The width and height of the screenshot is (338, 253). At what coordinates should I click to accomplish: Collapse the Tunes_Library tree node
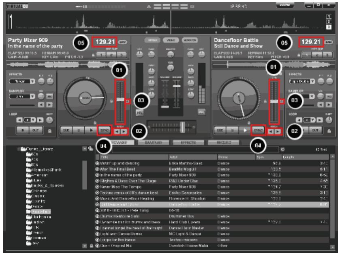coord(19,149)
